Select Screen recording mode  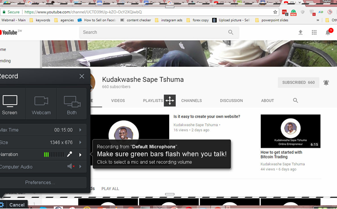pos(10,104)
